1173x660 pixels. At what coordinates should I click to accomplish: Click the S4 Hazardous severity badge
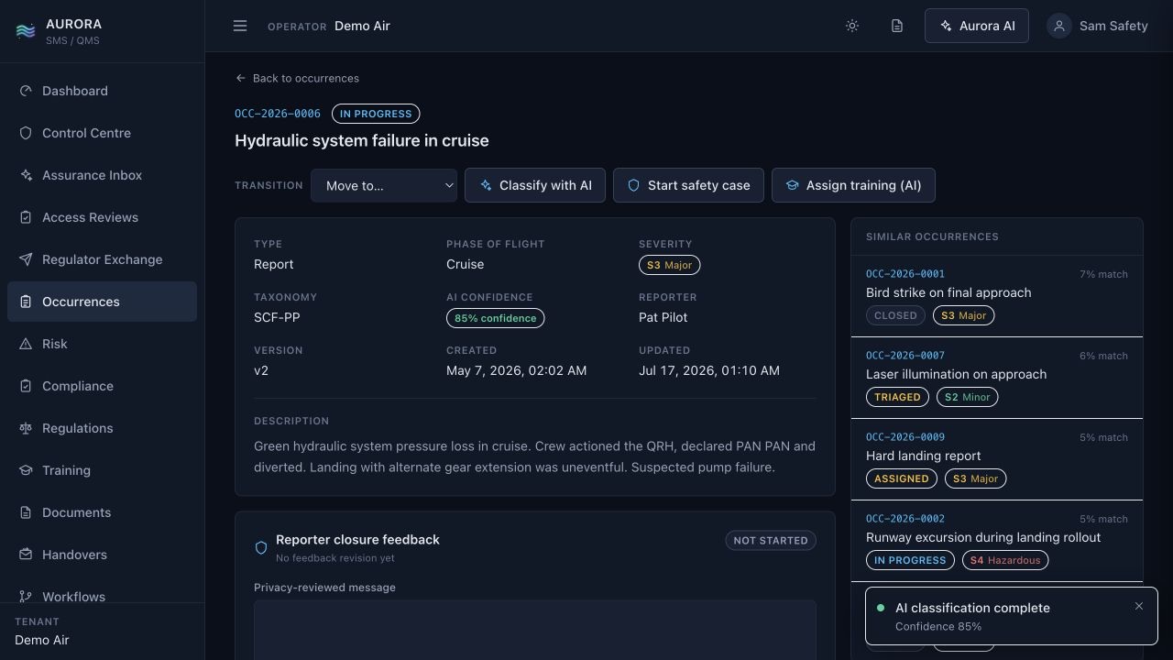click(x=1005, y=560)
